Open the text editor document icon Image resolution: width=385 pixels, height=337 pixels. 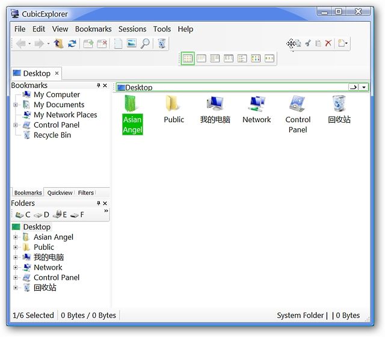118,43
